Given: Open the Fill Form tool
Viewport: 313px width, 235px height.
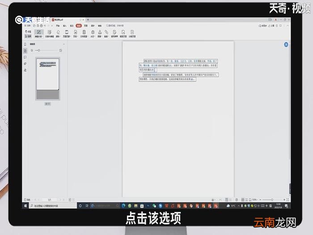Looking at the screenshot, I should point(114,34).
